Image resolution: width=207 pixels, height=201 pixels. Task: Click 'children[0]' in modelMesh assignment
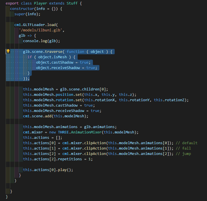pos(94,89)
